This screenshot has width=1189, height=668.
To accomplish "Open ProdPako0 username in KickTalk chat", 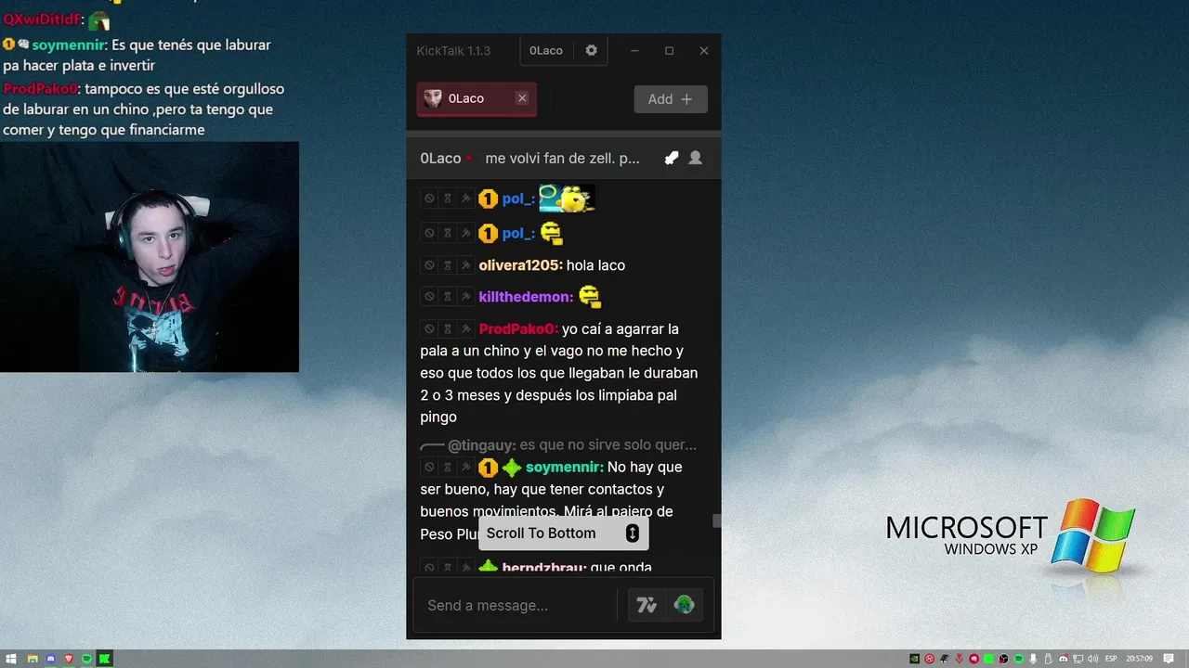I will point(518,329).
